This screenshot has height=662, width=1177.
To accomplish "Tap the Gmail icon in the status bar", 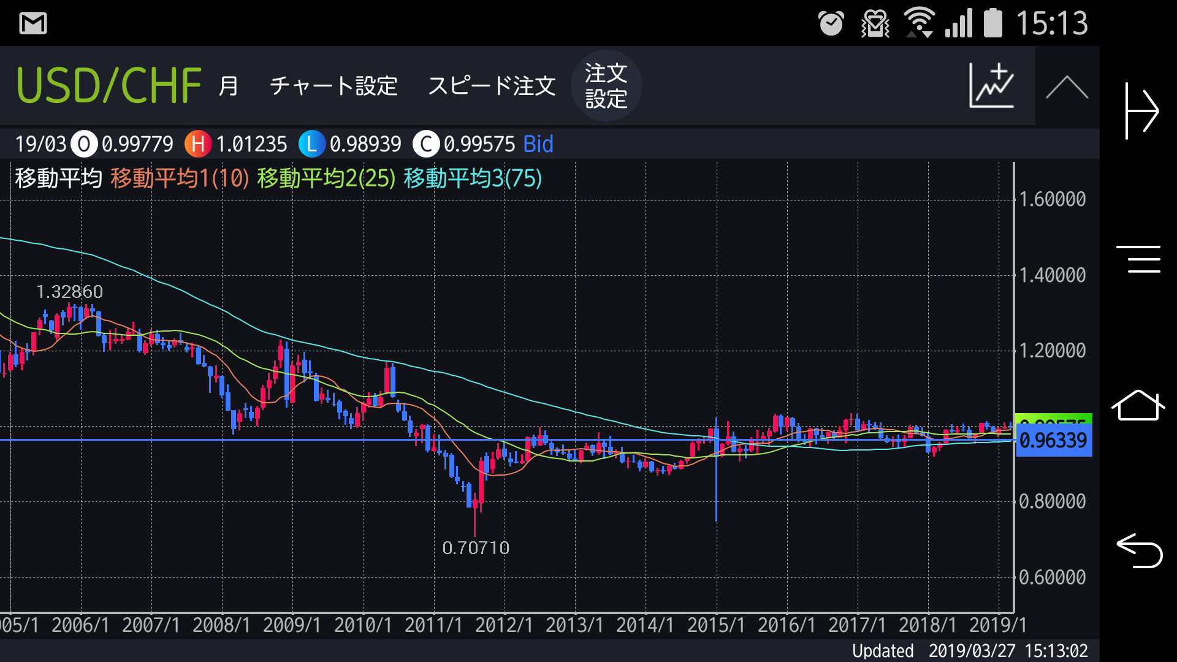I will 34,23.
